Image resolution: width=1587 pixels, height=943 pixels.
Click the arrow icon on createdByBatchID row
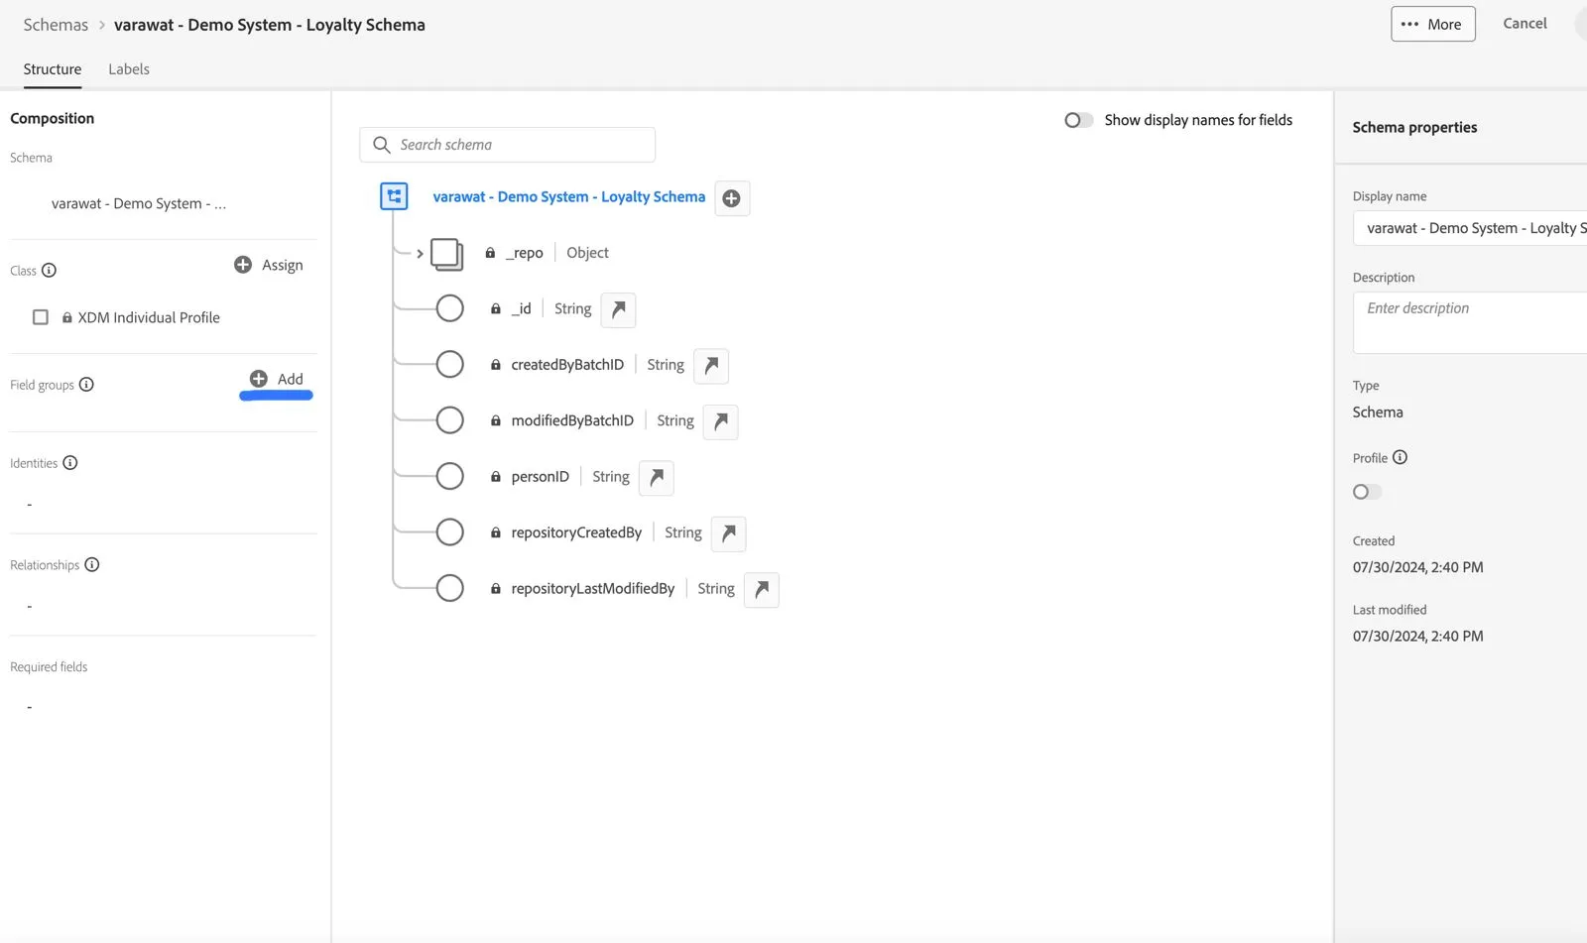click(711, 366)
